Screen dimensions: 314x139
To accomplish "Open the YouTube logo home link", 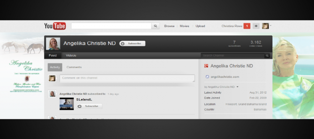I will click(x=55, y=26).
